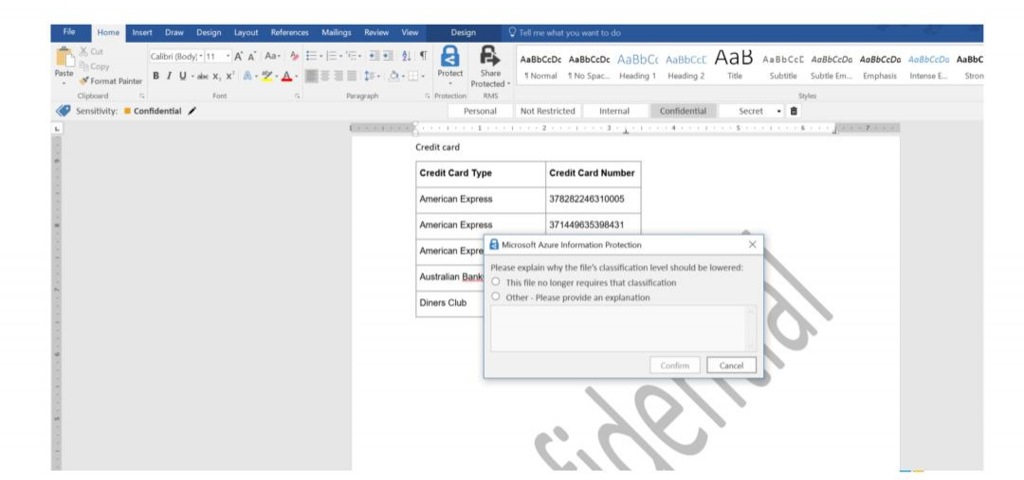Switch to the Insert tab
The height and width of the screenshot is (480, 1024).
pyautogui.click(x=141, y=32)
